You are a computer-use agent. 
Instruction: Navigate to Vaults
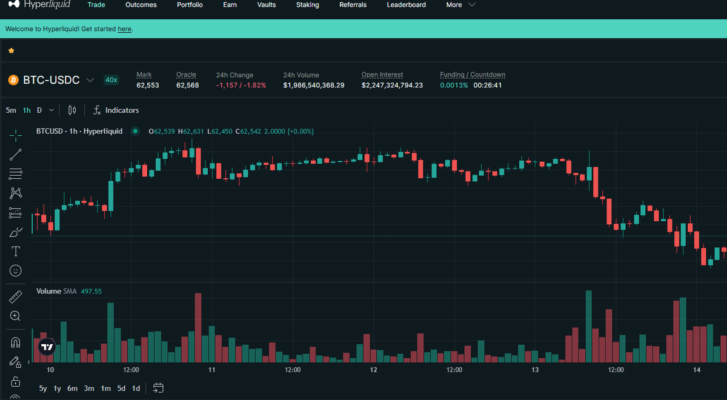266,5
